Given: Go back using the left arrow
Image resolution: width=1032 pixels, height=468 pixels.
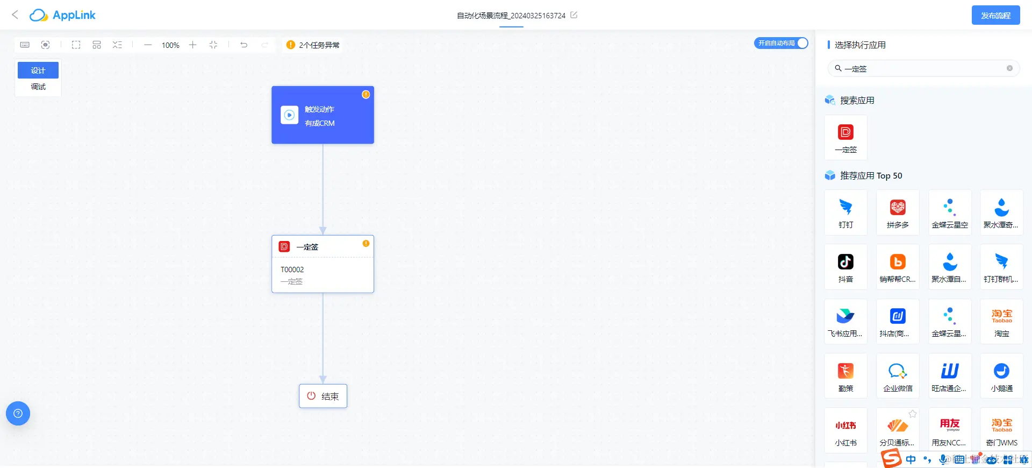Looking at the screenshot, I should point(15,15).
